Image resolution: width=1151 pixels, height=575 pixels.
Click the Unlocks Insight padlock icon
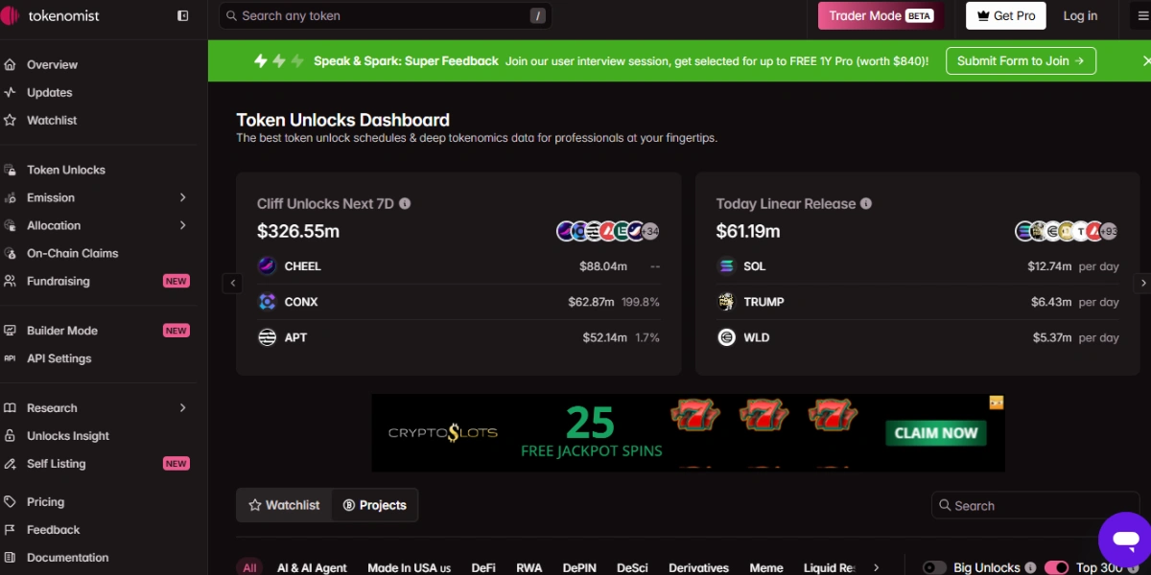tap(10, 436)
